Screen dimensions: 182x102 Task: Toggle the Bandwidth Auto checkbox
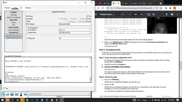pos(86,19)
